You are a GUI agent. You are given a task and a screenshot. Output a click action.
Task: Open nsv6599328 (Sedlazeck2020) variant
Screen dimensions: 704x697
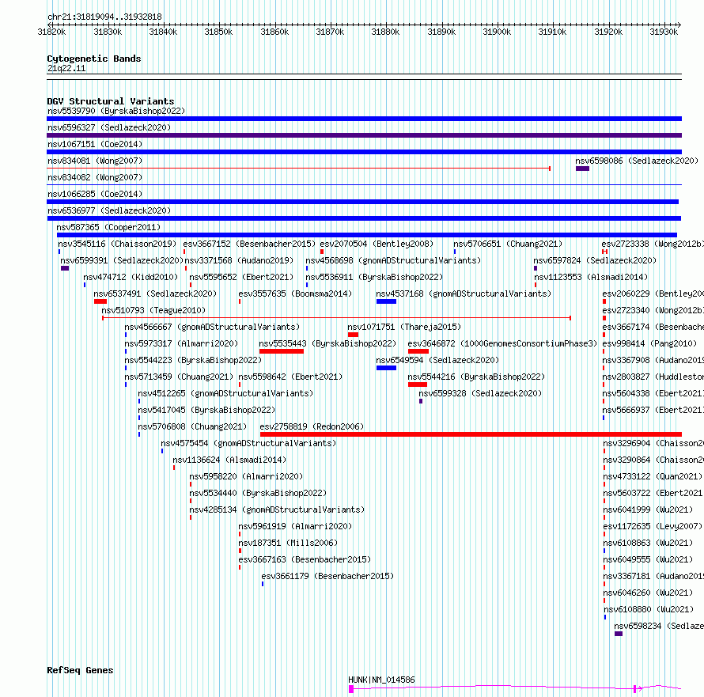pyautogui.click(x=480, y=393)
